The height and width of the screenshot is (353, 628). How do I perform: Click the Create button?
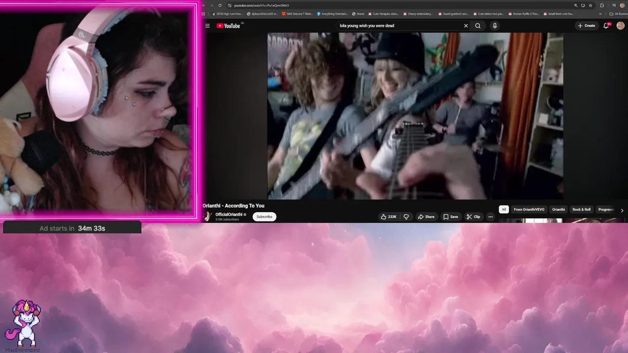coord(586,25)
